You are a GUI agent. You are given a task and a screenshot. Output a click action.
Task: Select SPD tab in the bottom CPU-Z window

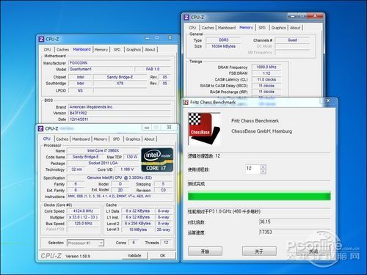click(116, 139)
